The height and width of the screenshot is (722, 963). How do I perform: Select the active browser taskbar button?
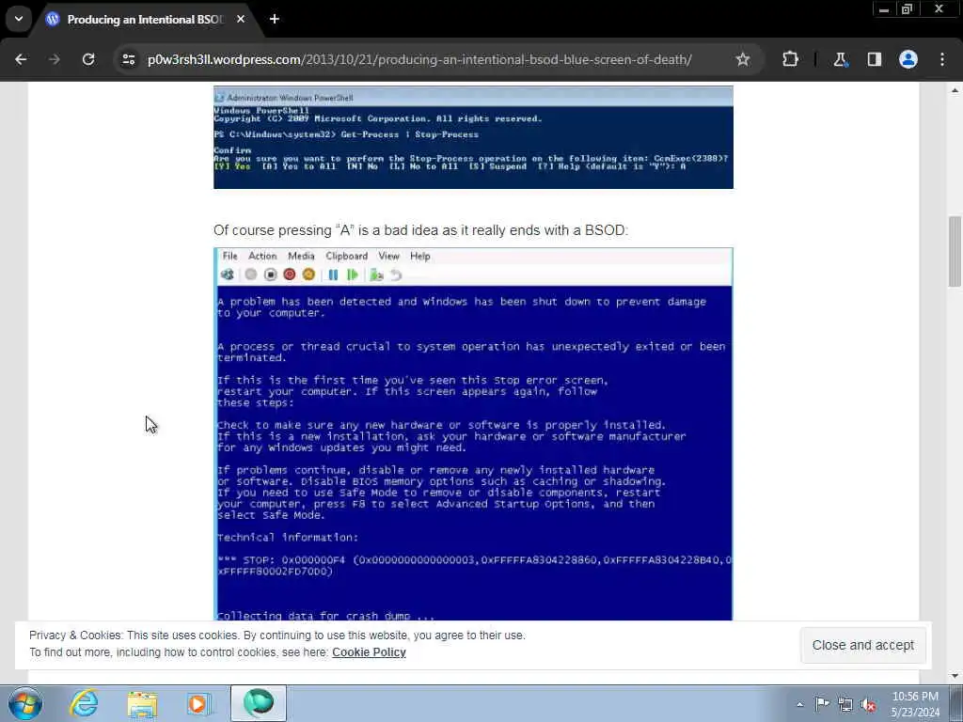click(259, 703)
